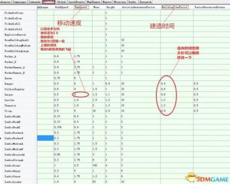Click the highlighted blue cell in ZombieWorkerB row
This screenshot has height=184, width=230.
pos(46,138)
